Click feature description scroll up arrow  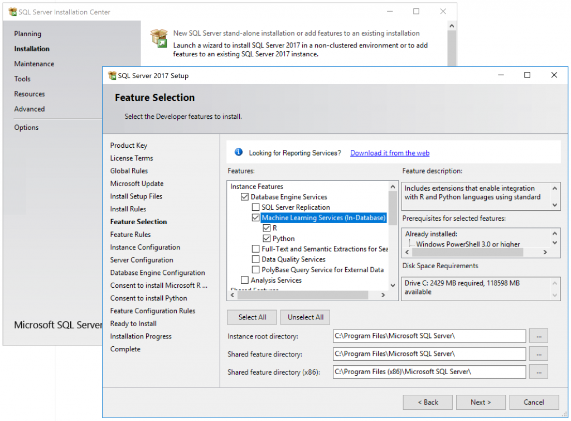pyautogui.click(x=555, y=188)
